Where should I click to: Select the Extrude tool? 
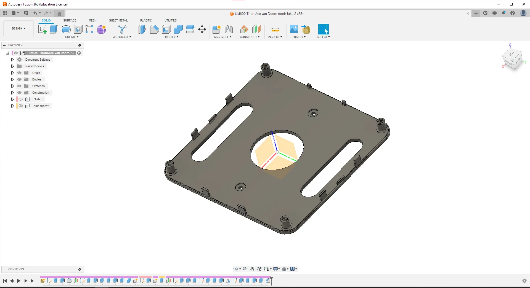pos(53,29)
